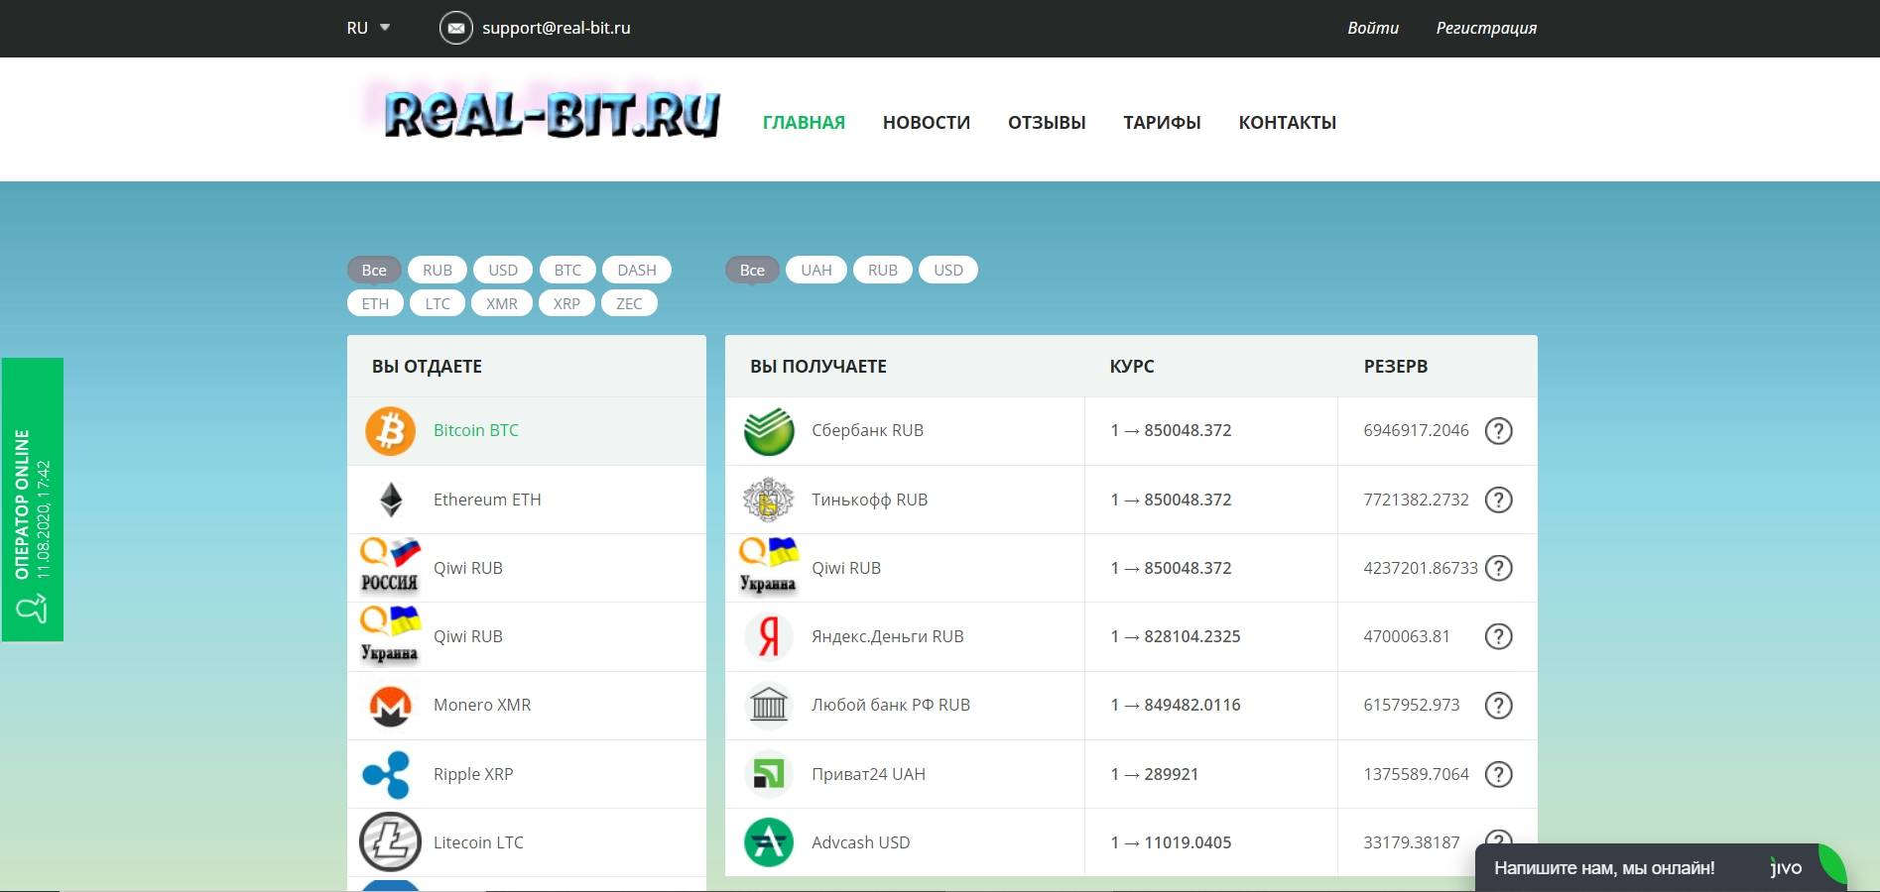The image size is (1880, 892).
Task: Click the Ethereum diamond icon
Action: [392, 500]
